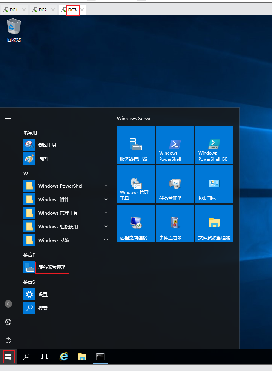Close the DC2 tab

coord(53,10)
